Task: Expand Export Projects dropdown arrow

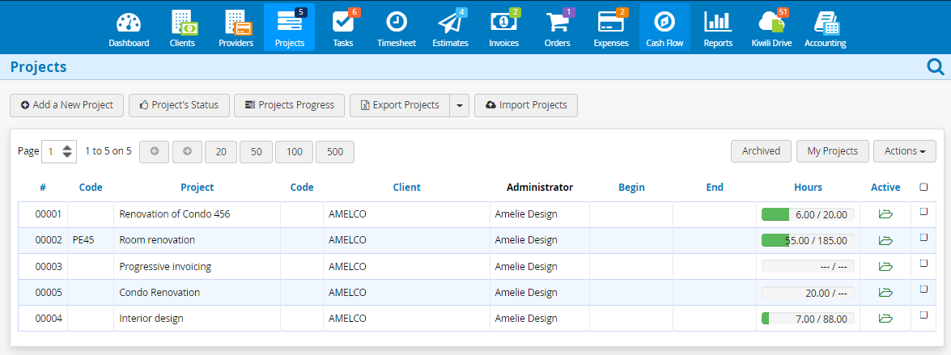Action: (459, 105)
